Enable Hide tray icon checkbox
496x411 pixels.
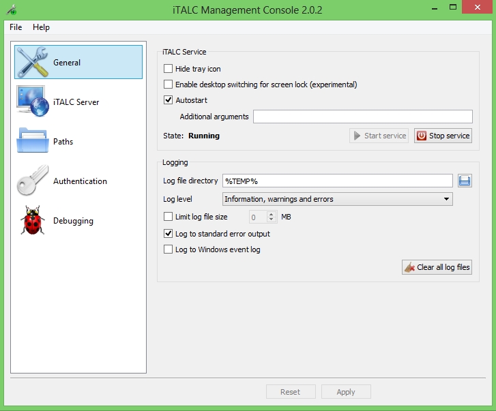point(168,69)
